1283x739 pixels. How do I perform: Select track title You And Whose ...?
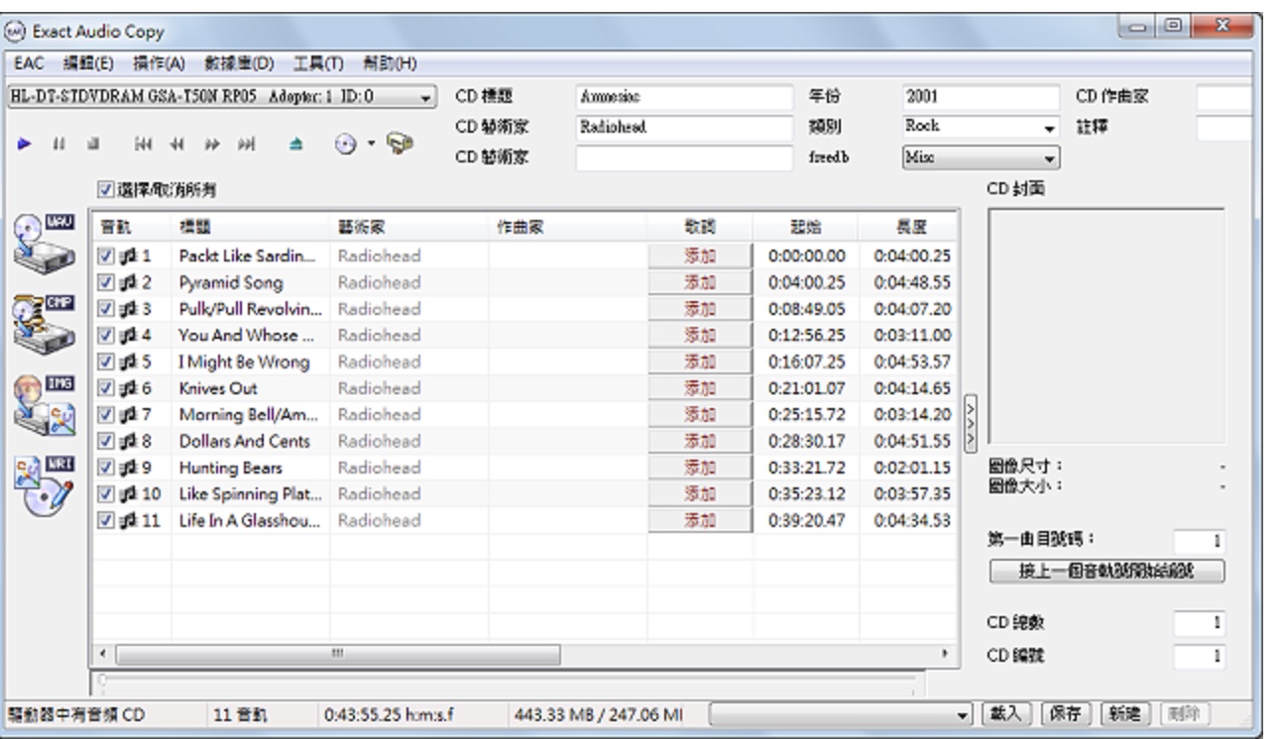click(x=248, y=335)
